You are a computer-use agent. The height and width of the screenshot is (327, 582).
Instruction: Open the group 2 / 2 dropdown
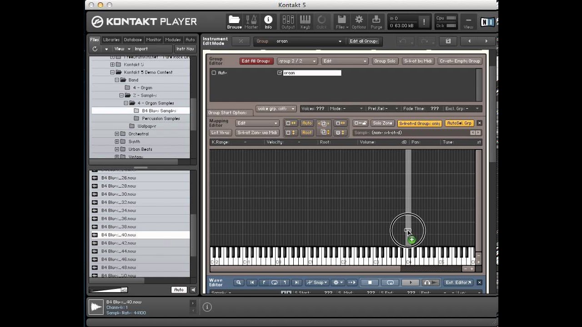tap(297, 61)
